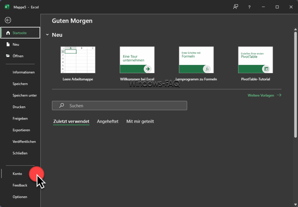Image resolution: width=298 pixels, height=207 pixels.
Task: Go back using the circled arrow icon
Action: point(8,20)
